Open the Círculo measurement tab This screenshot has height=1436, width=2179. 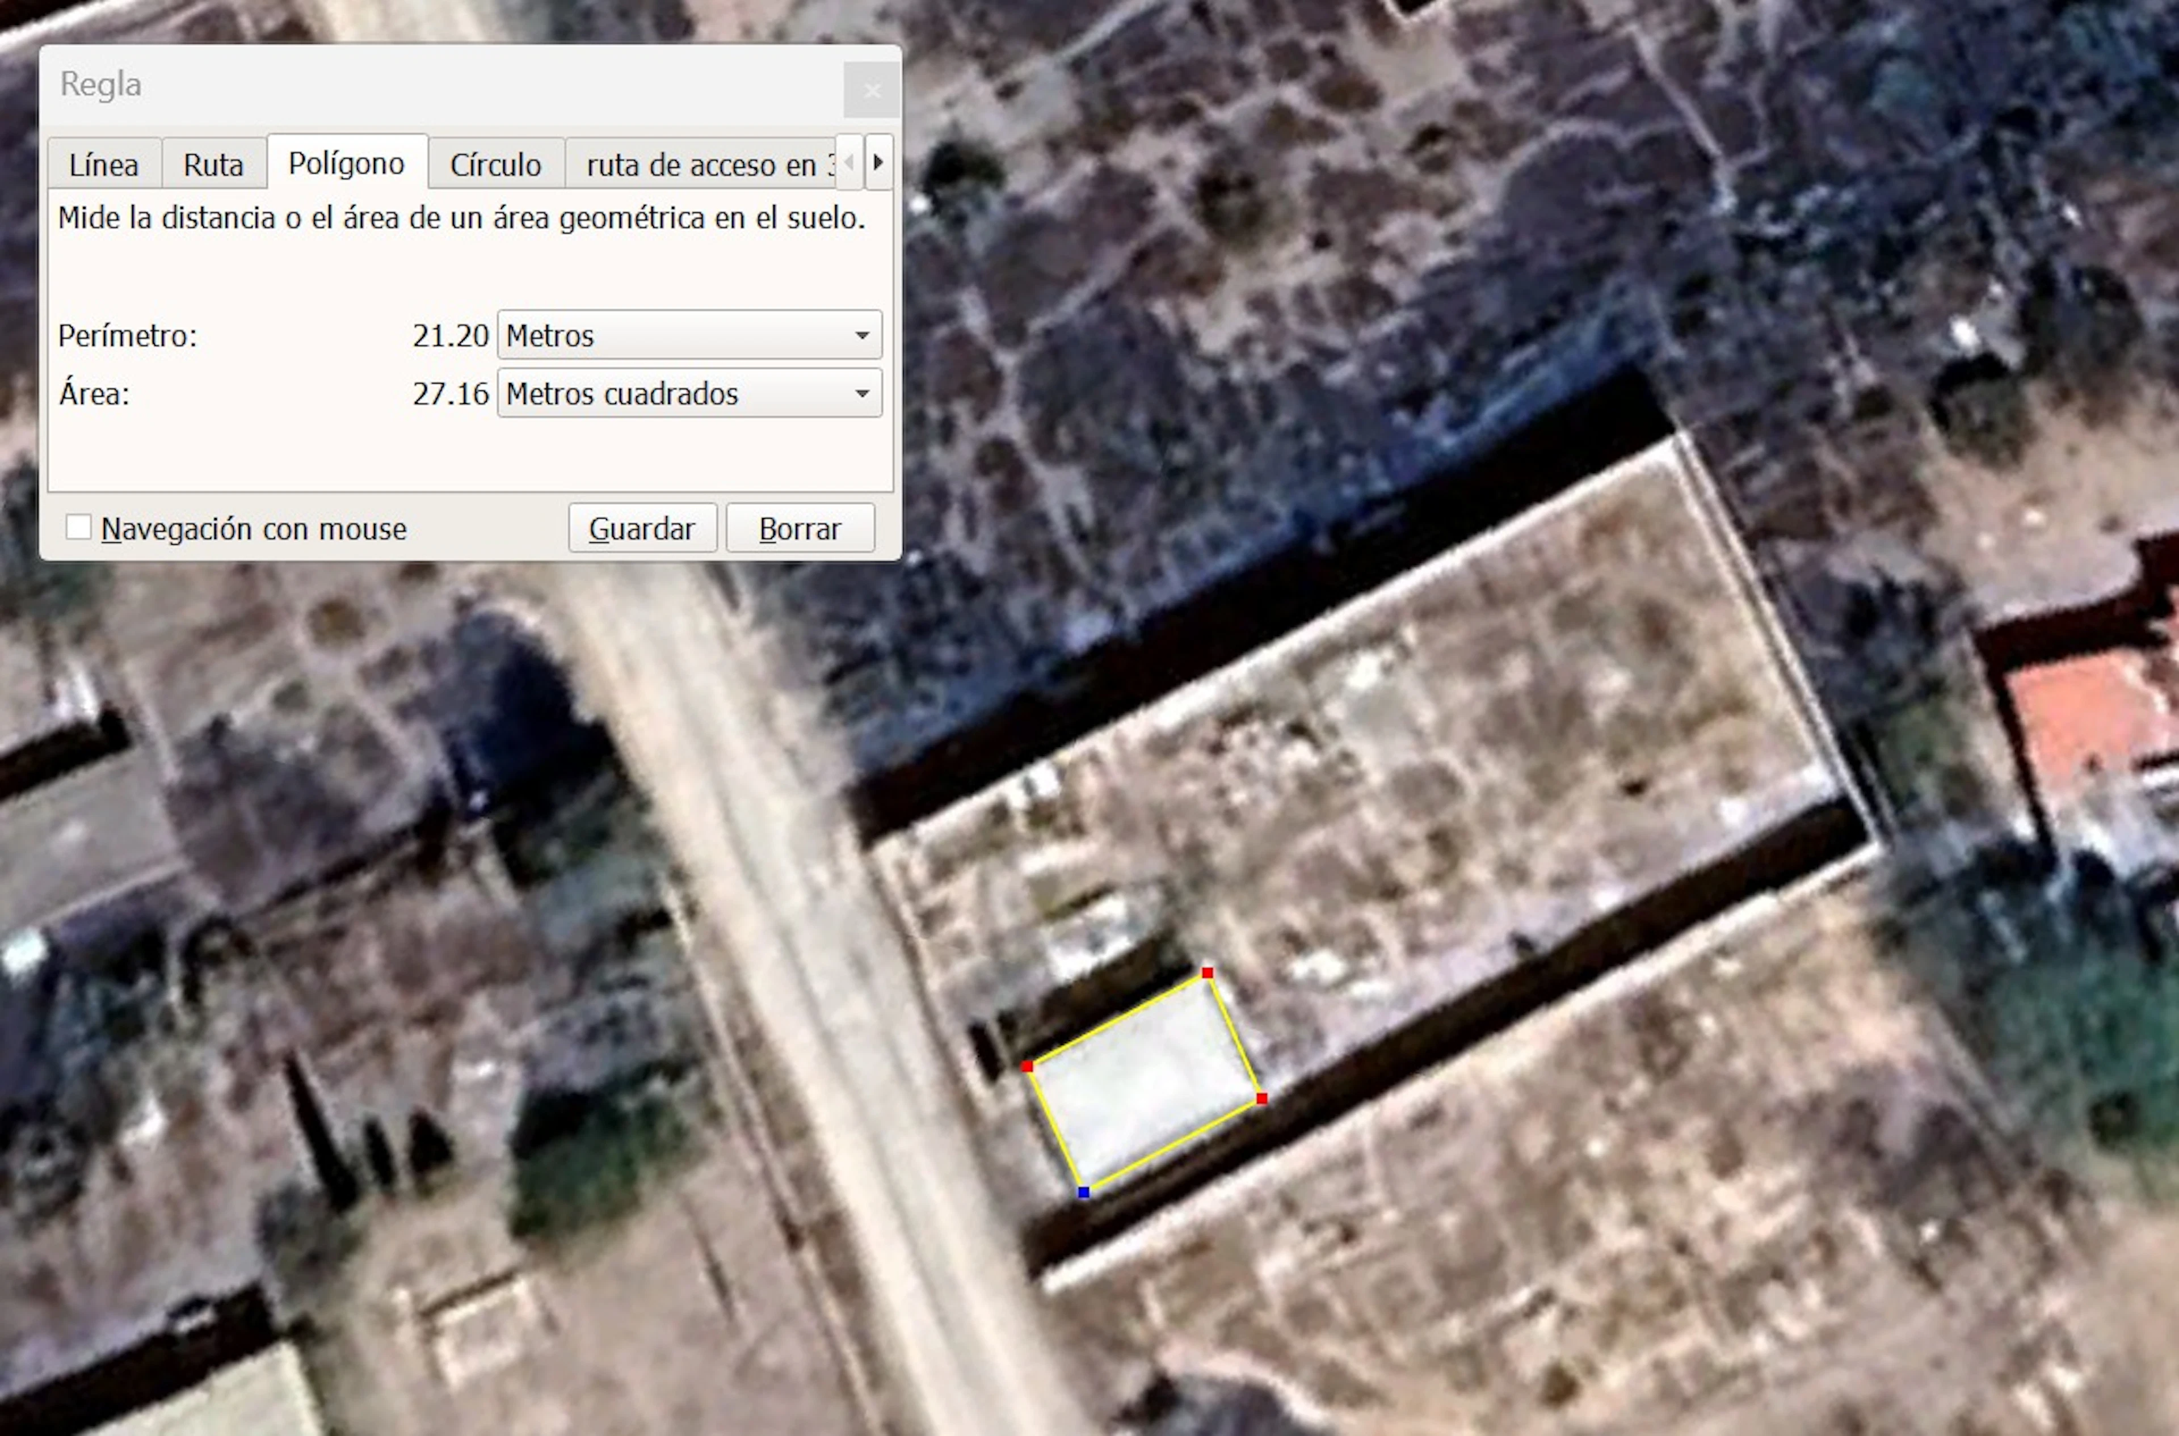point(495,165)
